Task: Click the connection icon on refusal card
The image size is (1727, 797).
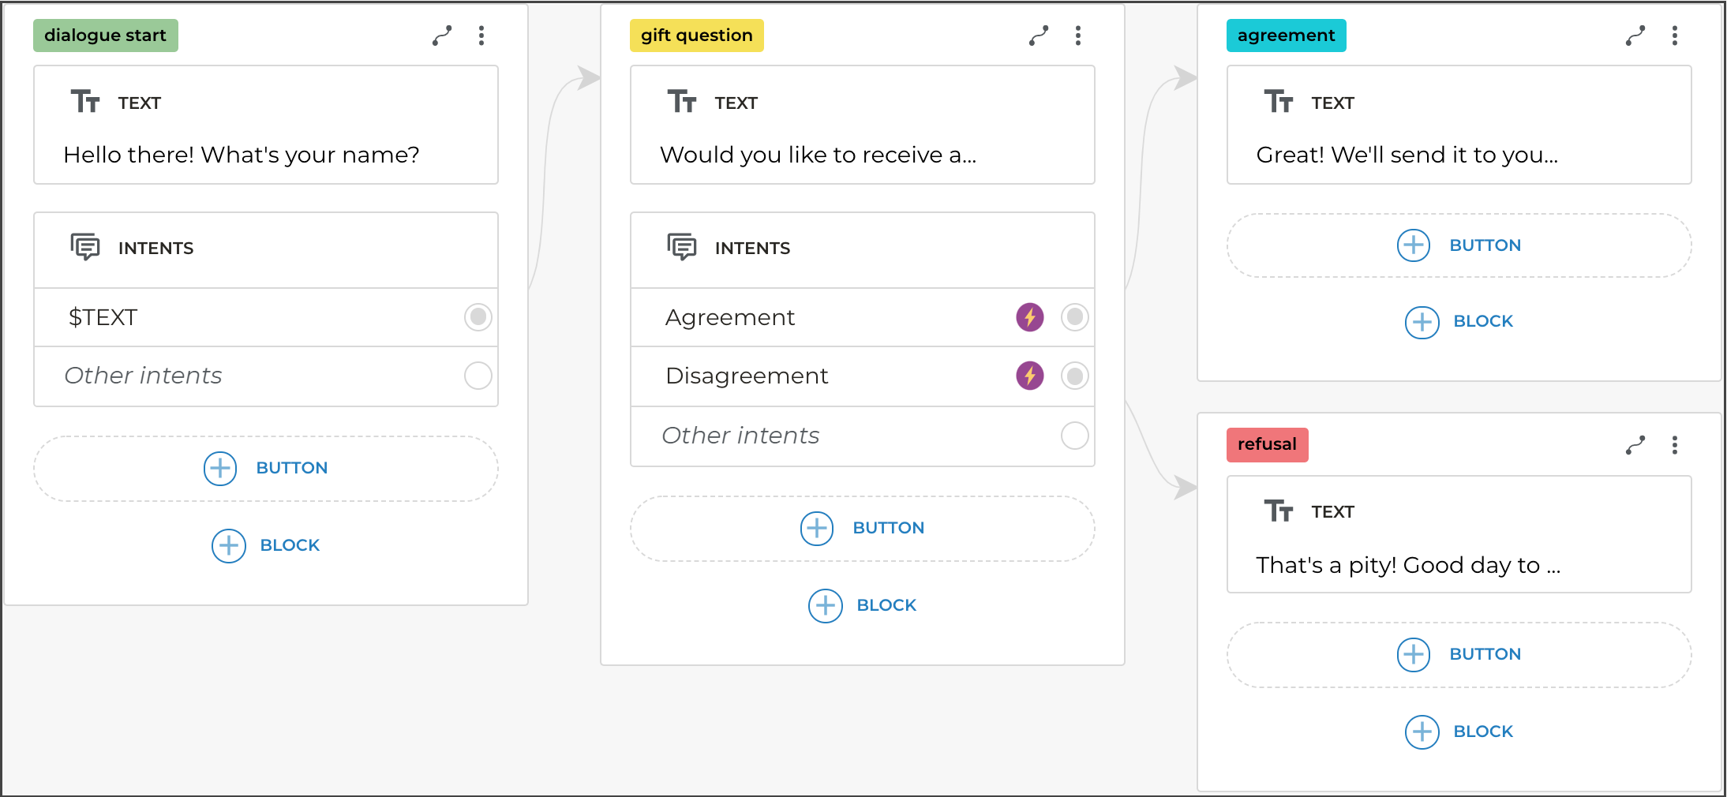Action: coord(1635,445)
